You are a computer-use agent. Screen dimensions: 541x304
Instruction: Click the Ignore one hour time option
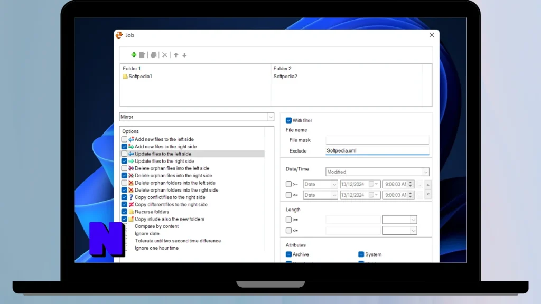pos(156,248)
